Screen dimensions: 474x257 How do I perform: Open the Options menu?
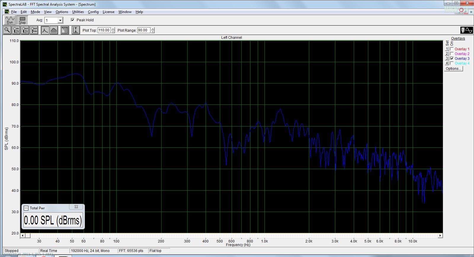click(x=62, y=12)
